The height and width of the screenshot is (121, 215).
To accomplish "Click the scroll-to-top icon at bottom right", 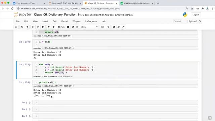I will pos(210,118).
